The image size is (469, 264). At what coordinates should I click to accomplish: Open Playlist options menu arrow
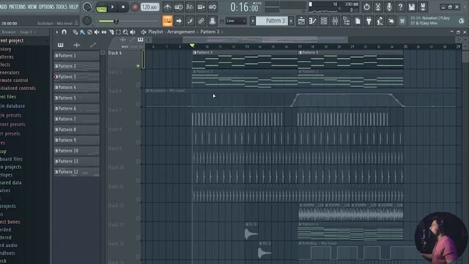coord(57,32)
